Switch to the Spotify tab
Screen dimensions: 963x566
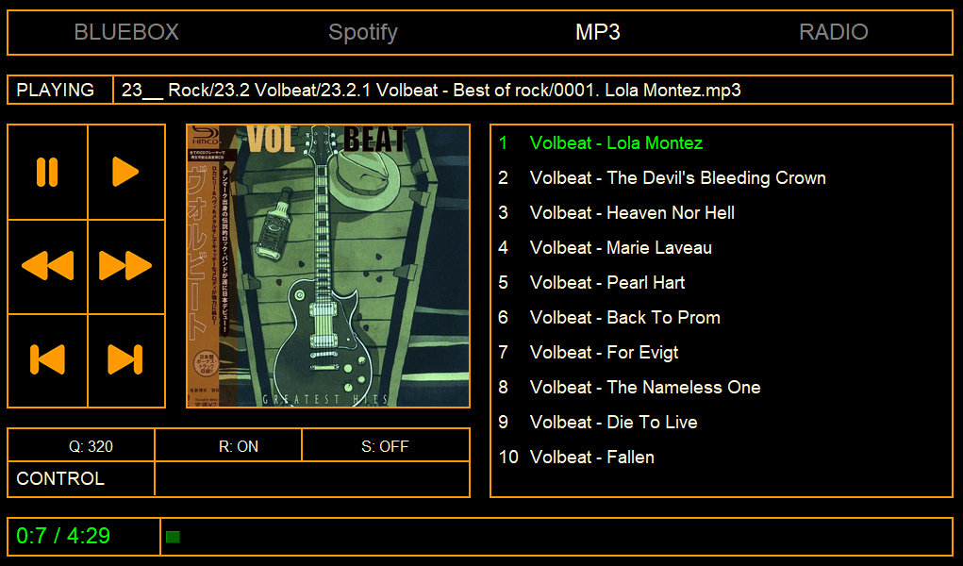click(363, 32)
